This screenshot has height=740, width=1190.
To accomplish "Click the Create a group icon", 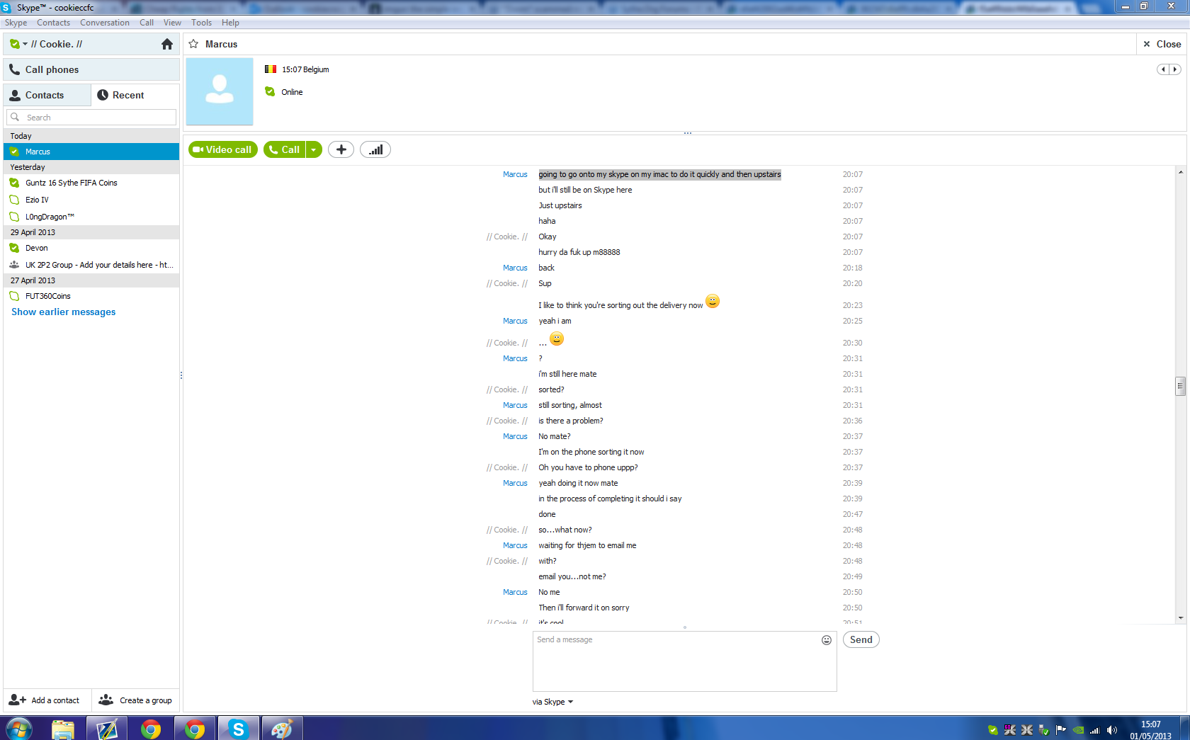I will 106,700.
